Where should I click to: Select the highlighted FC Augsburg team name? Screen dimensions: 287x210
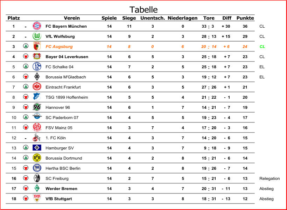click(x=59, y=47)
